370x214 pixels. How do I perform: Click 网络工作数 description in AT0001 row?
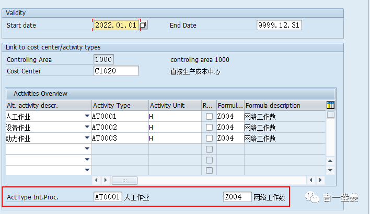tap(285, 116)
